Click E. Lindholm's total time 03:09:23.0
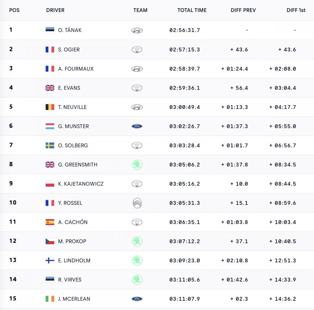Viewport: 314px width, 310px height. [x=185, y=260]
